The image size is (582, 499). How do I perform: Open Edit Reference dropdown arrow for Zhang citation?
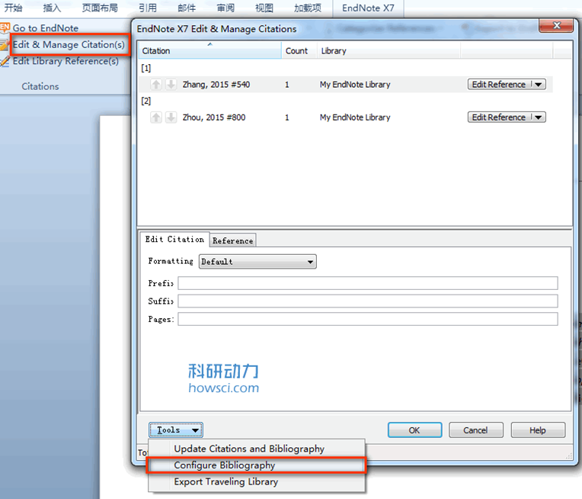[539, 85]
